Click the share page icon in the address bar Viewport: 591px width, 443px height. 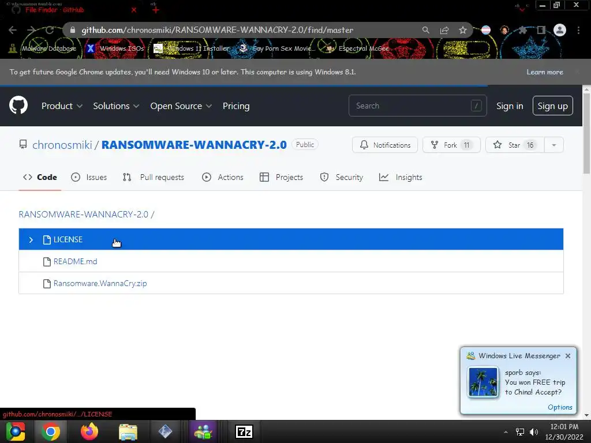pos(444,30)
